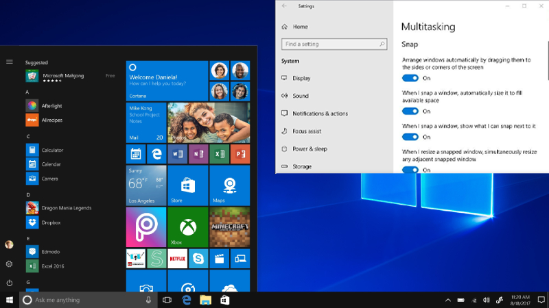This screenshot has width=549, height=308.
Task: Expand the Start menu hamburger navigation
Action: [10, 62]
